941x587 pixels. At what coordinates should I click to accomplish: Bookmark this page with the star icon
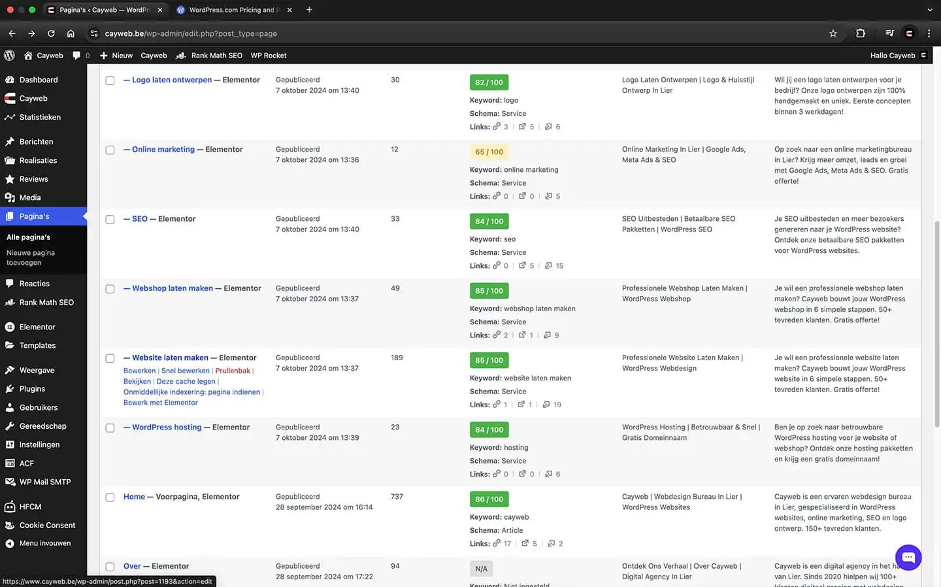pyautogui.click(x=833, y=33)
